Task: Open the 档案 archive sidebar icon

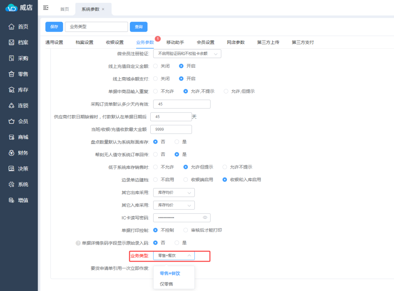Action: pos(11,42)
